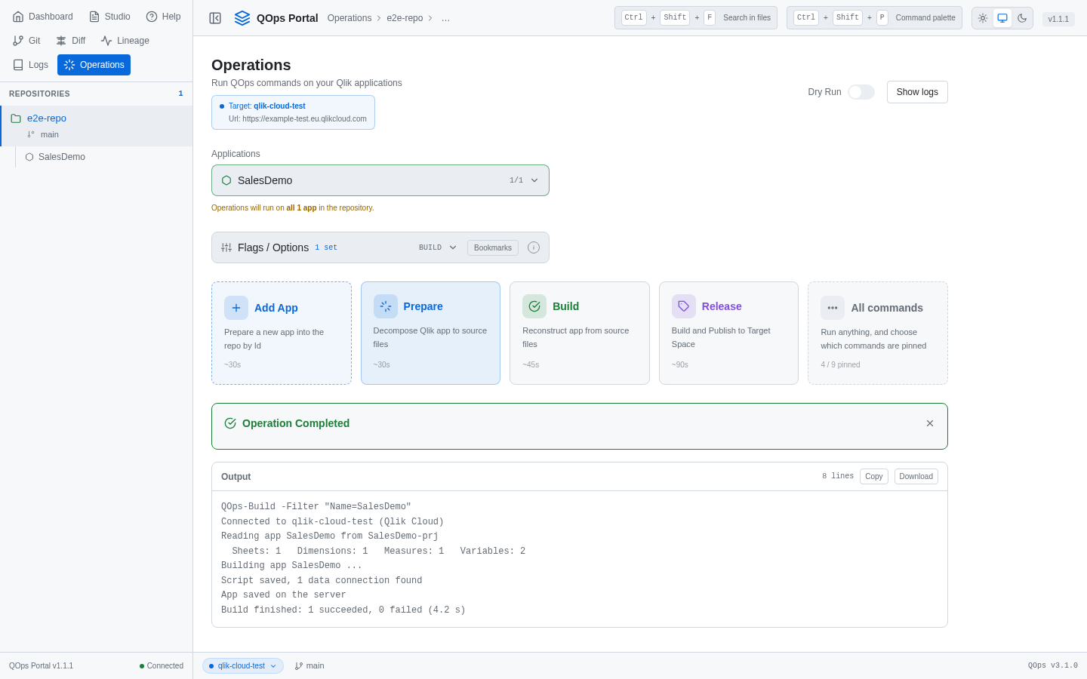Download the output log
The width and height of the screenshot is (1087, 679).
pyautogui.click(x=916, y=477)
